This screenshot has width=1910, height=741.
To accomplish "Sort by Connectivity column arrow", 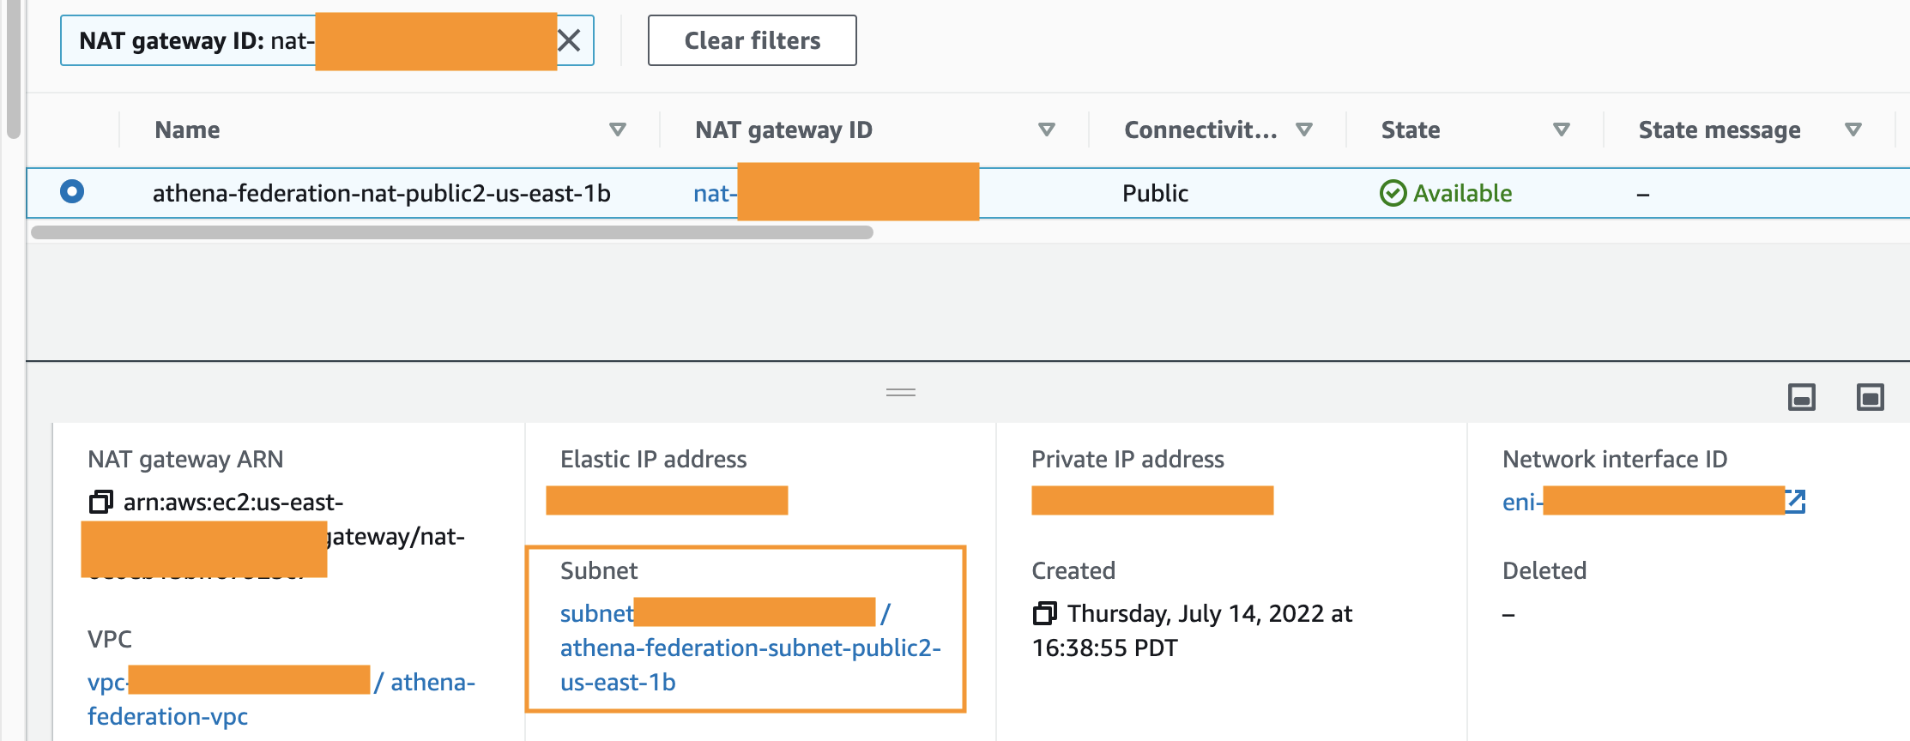I will (1303, 130).
